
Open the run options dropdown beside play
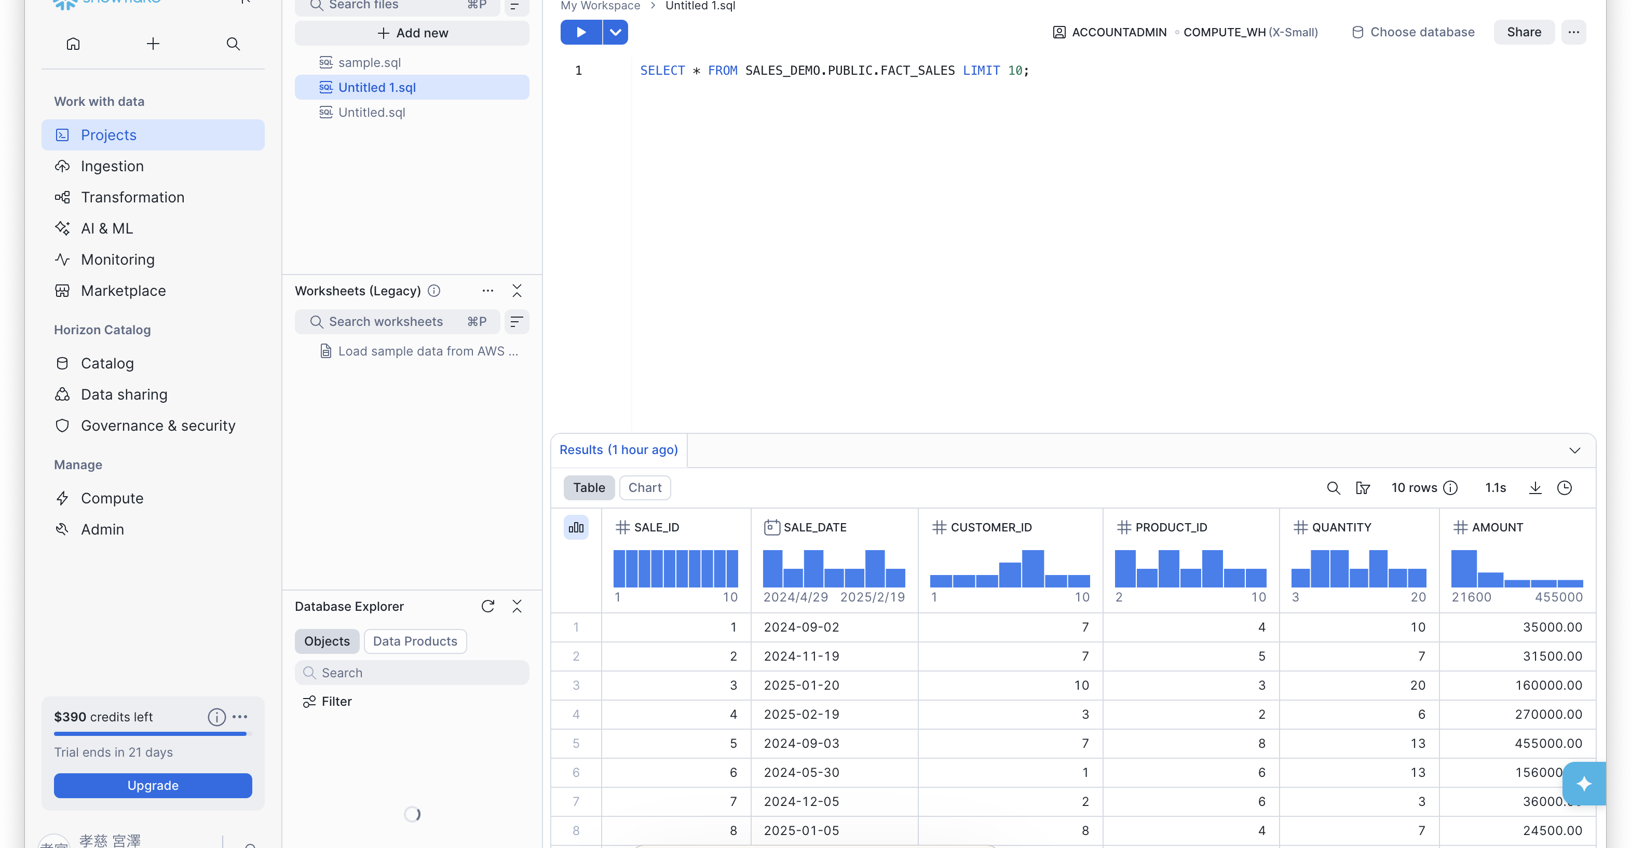coord(614,32)
